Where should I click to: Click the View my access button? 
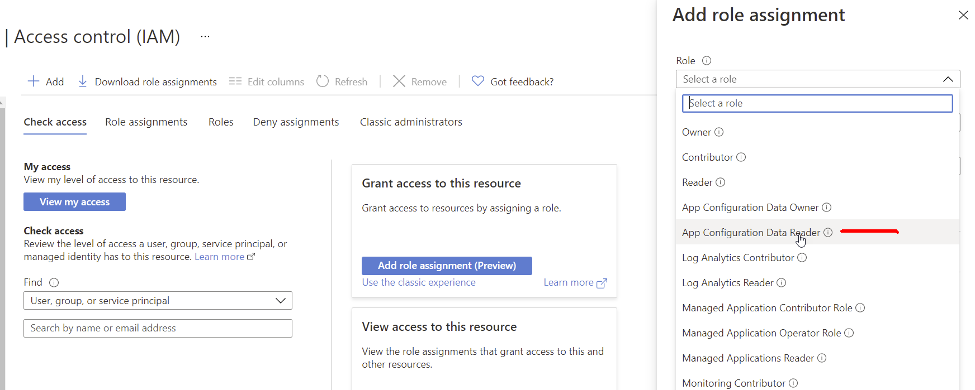pos(74,202)
